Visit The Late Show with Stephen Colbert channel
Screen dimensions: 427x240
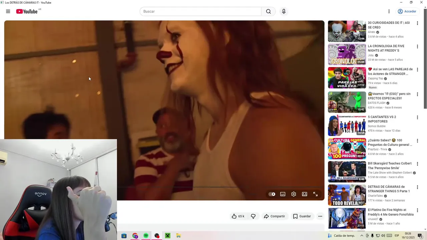[390, 173]
